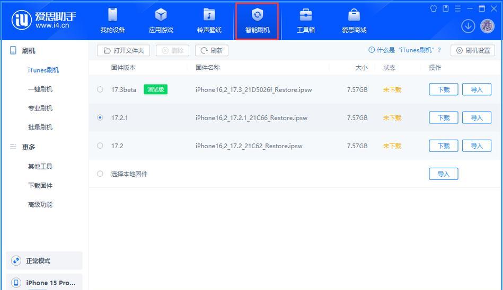Screen dimensions: 503x290
Task: Click the 删除 button
Action: 173,50
